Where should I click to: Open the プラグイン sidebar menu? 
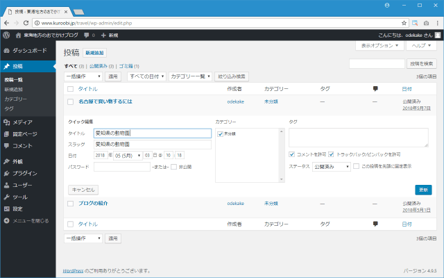[24, 173]
